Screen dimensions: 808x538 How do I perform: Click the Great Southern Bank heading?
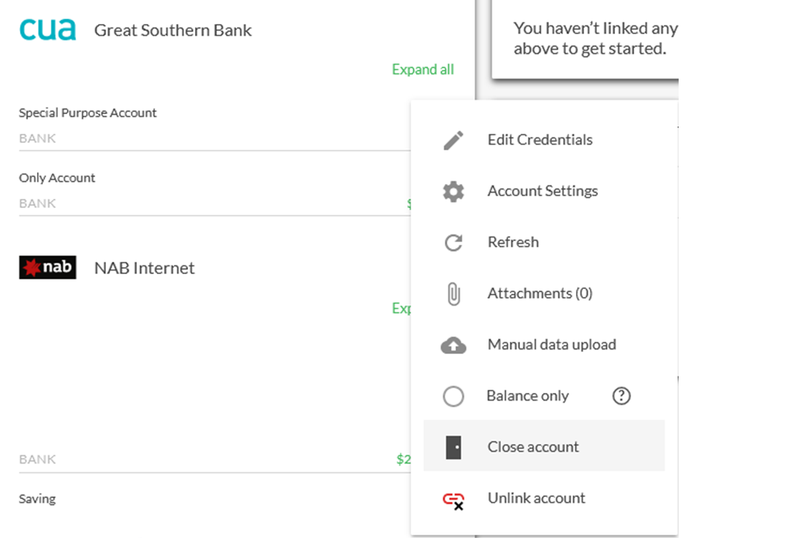point(172,30)
